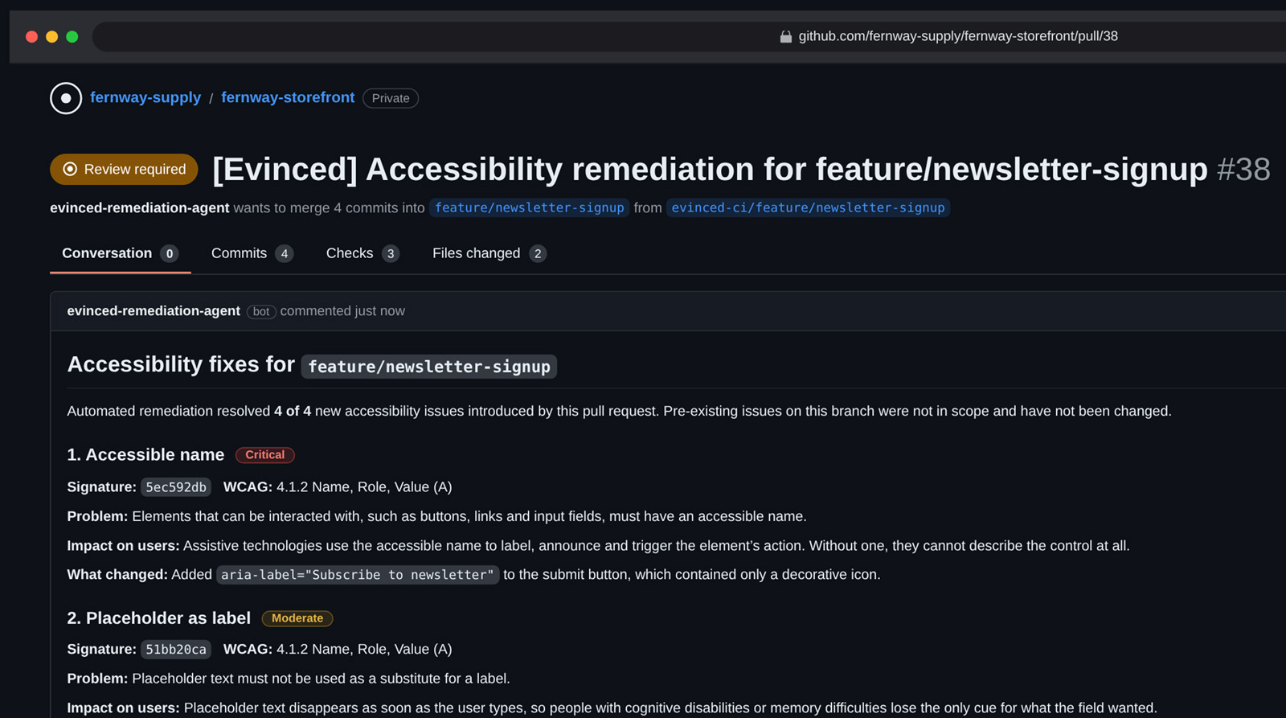Screen dimensions: 1286x718
Task: Open the Conversation tab
Action: point(120,253)
